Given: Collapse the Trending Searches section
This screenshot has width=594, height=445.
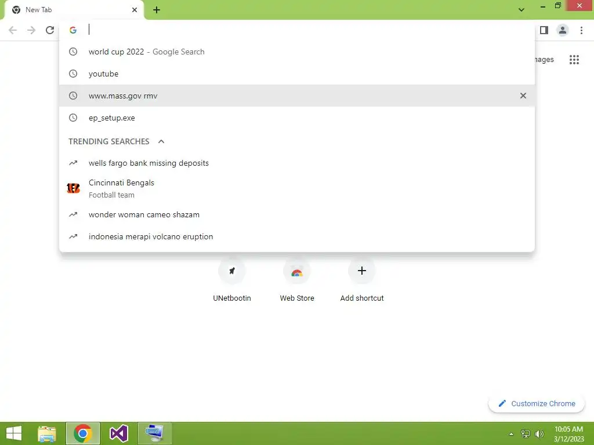Looking at the screenshot, I should (x=161, y=141).
